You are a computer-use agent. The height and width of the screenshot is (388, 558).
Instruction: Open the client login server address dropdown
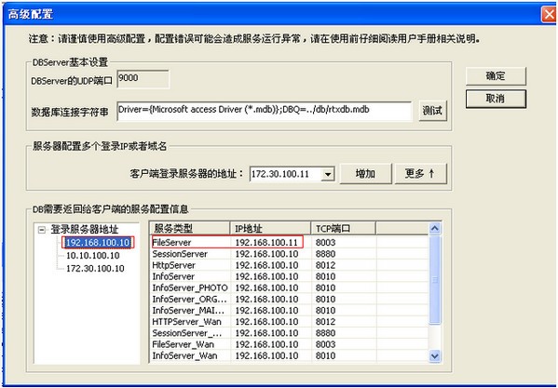coord(327,174)
